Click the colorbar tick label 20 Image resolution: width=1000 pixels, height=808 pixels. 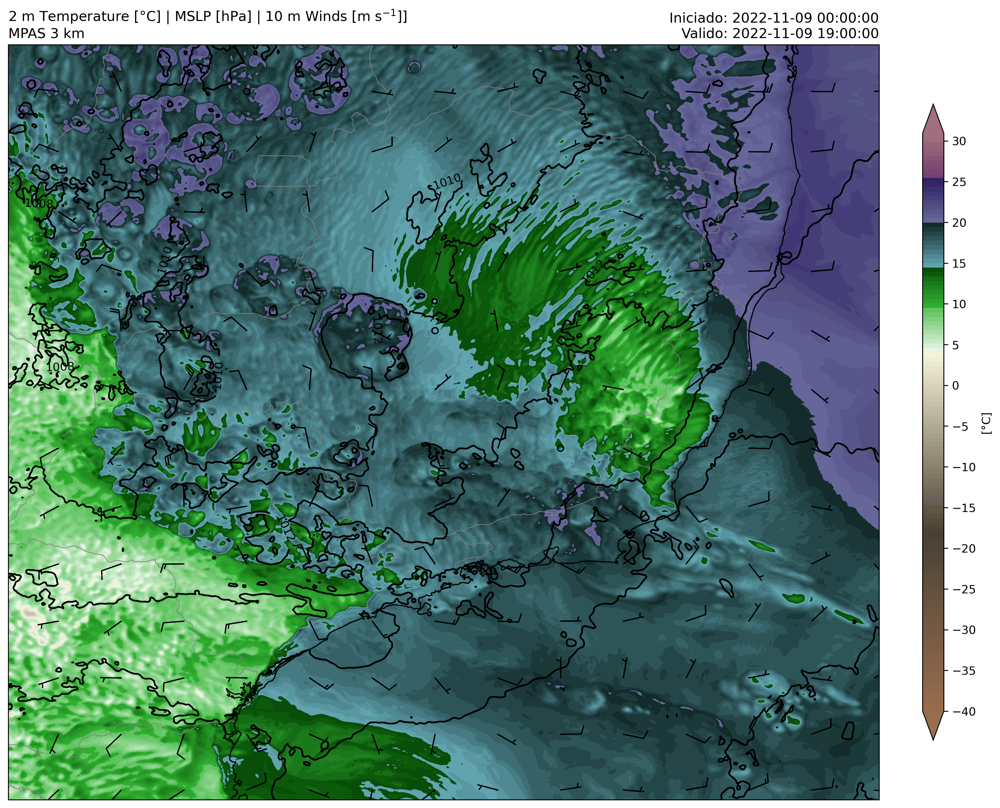(959, 222)
